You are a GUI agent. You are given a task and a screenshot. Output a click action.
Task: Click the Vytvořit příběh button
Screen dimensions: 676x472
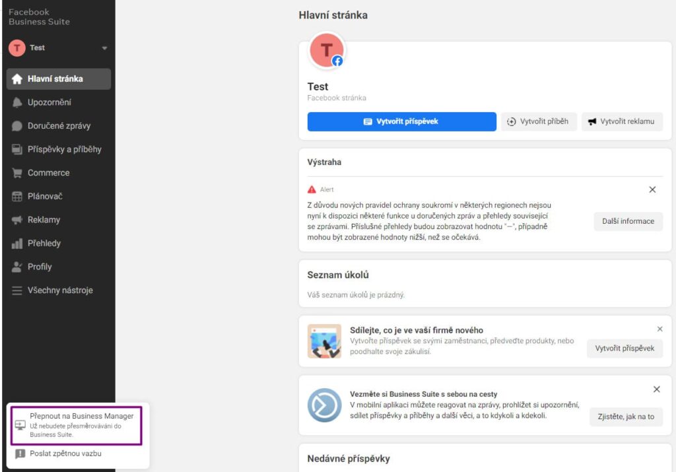click(x=538, y=121)
